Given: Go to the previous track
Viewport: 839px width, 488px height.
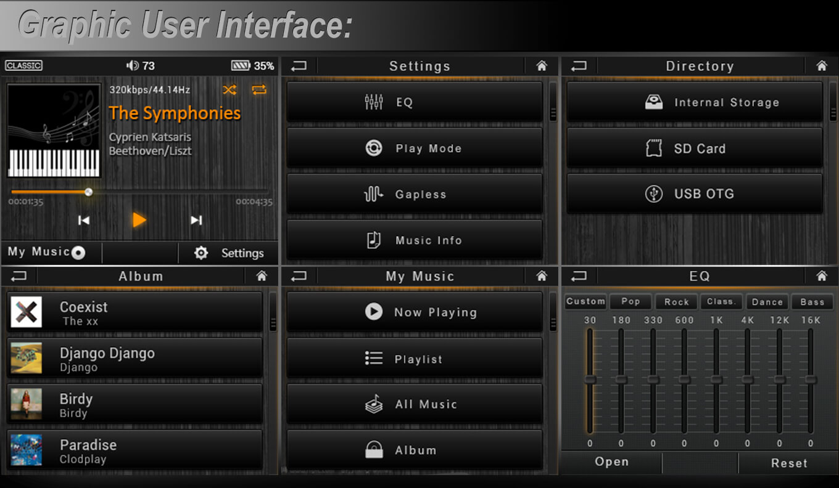Looking at the screenshot, I should pos(84,221).
